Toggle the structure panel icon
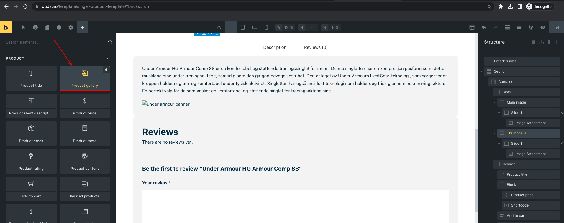This screenshot has width=564, height=223. tap(507, 27)
